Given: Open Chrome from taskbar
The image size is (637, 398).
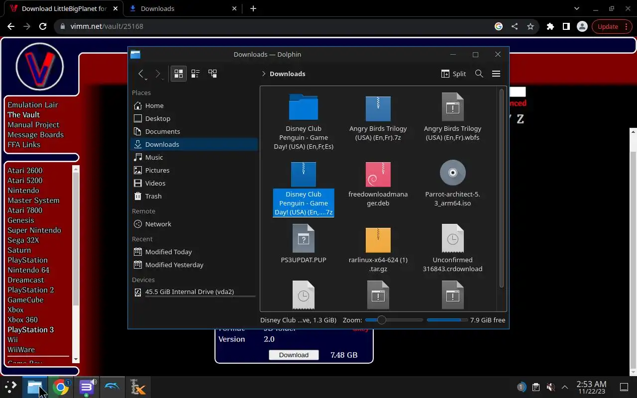Looking at the screenshot, I should pos(61,387).
